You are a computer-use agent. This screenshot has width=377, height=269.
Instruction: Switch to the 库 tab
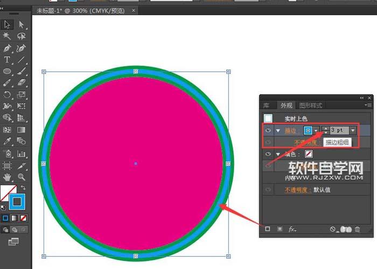point(267,105)
